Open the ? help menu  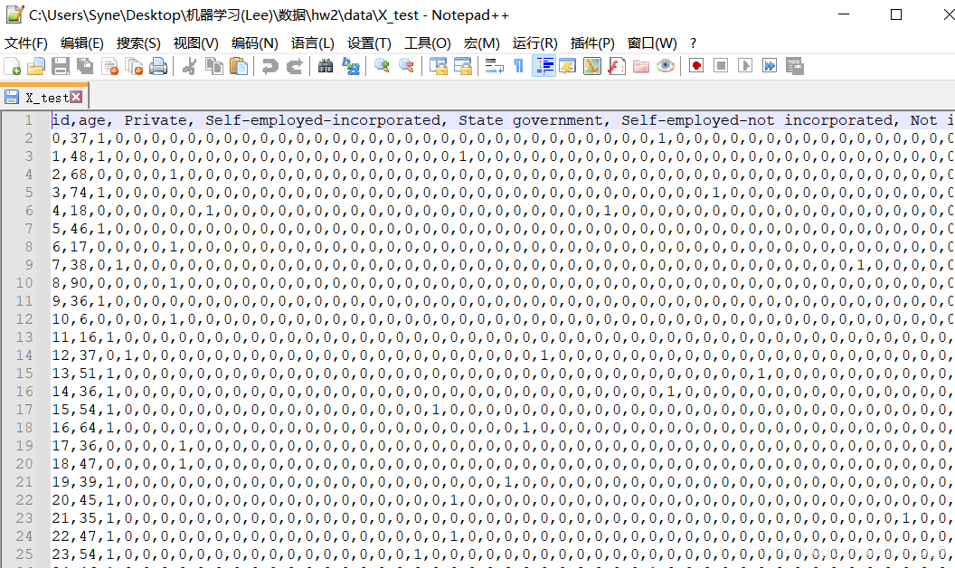693,43
